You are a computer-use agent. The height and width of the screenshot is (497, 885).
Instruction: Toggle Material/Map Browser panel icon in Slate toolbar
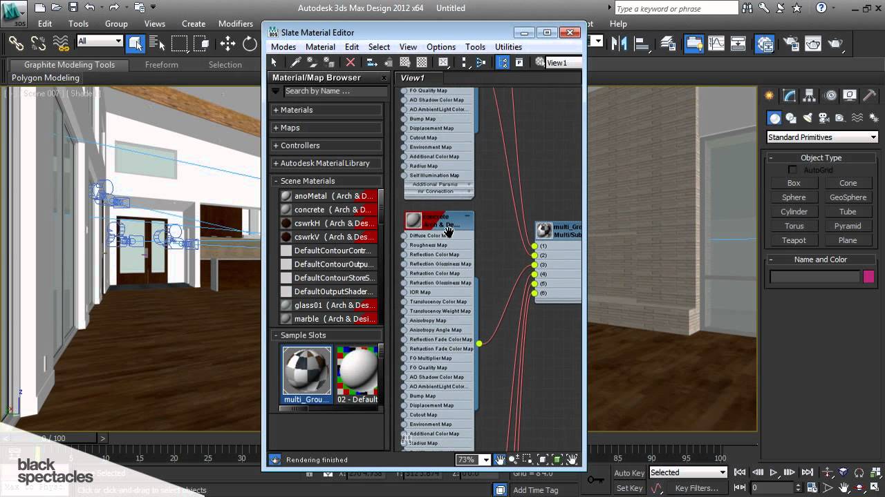[503, 62]
